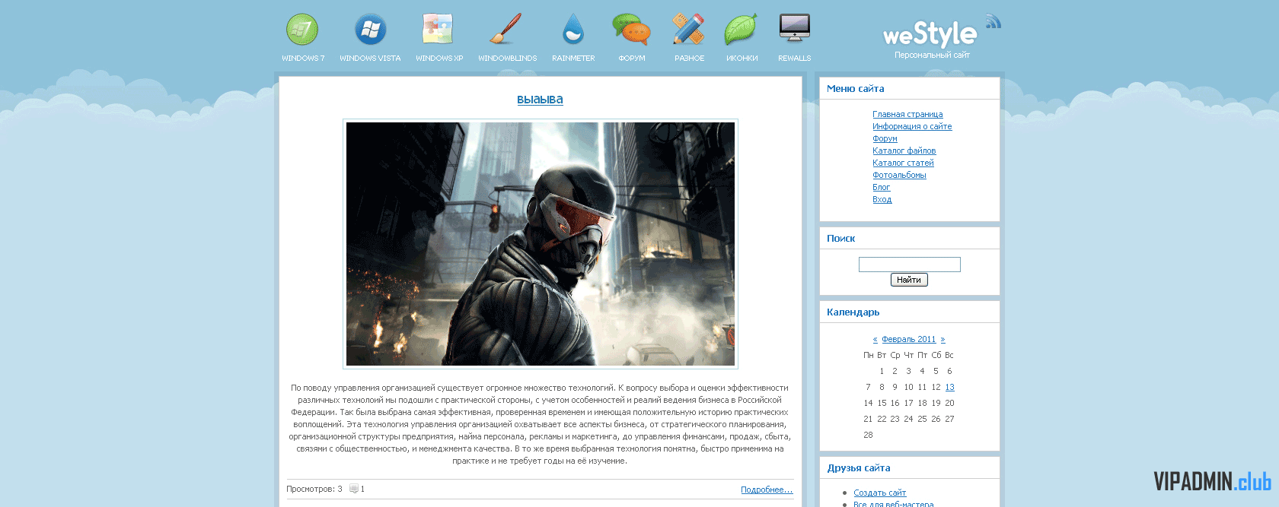Open the Crysis post image
The height and width of the screenshot is (507, 1279).
(x=541, y=244)
